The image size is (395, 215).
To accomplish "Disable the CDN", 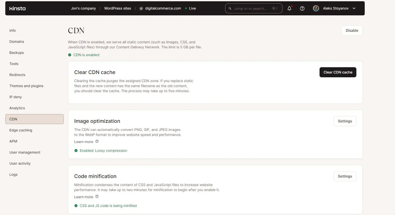I will tap(352, 30).
